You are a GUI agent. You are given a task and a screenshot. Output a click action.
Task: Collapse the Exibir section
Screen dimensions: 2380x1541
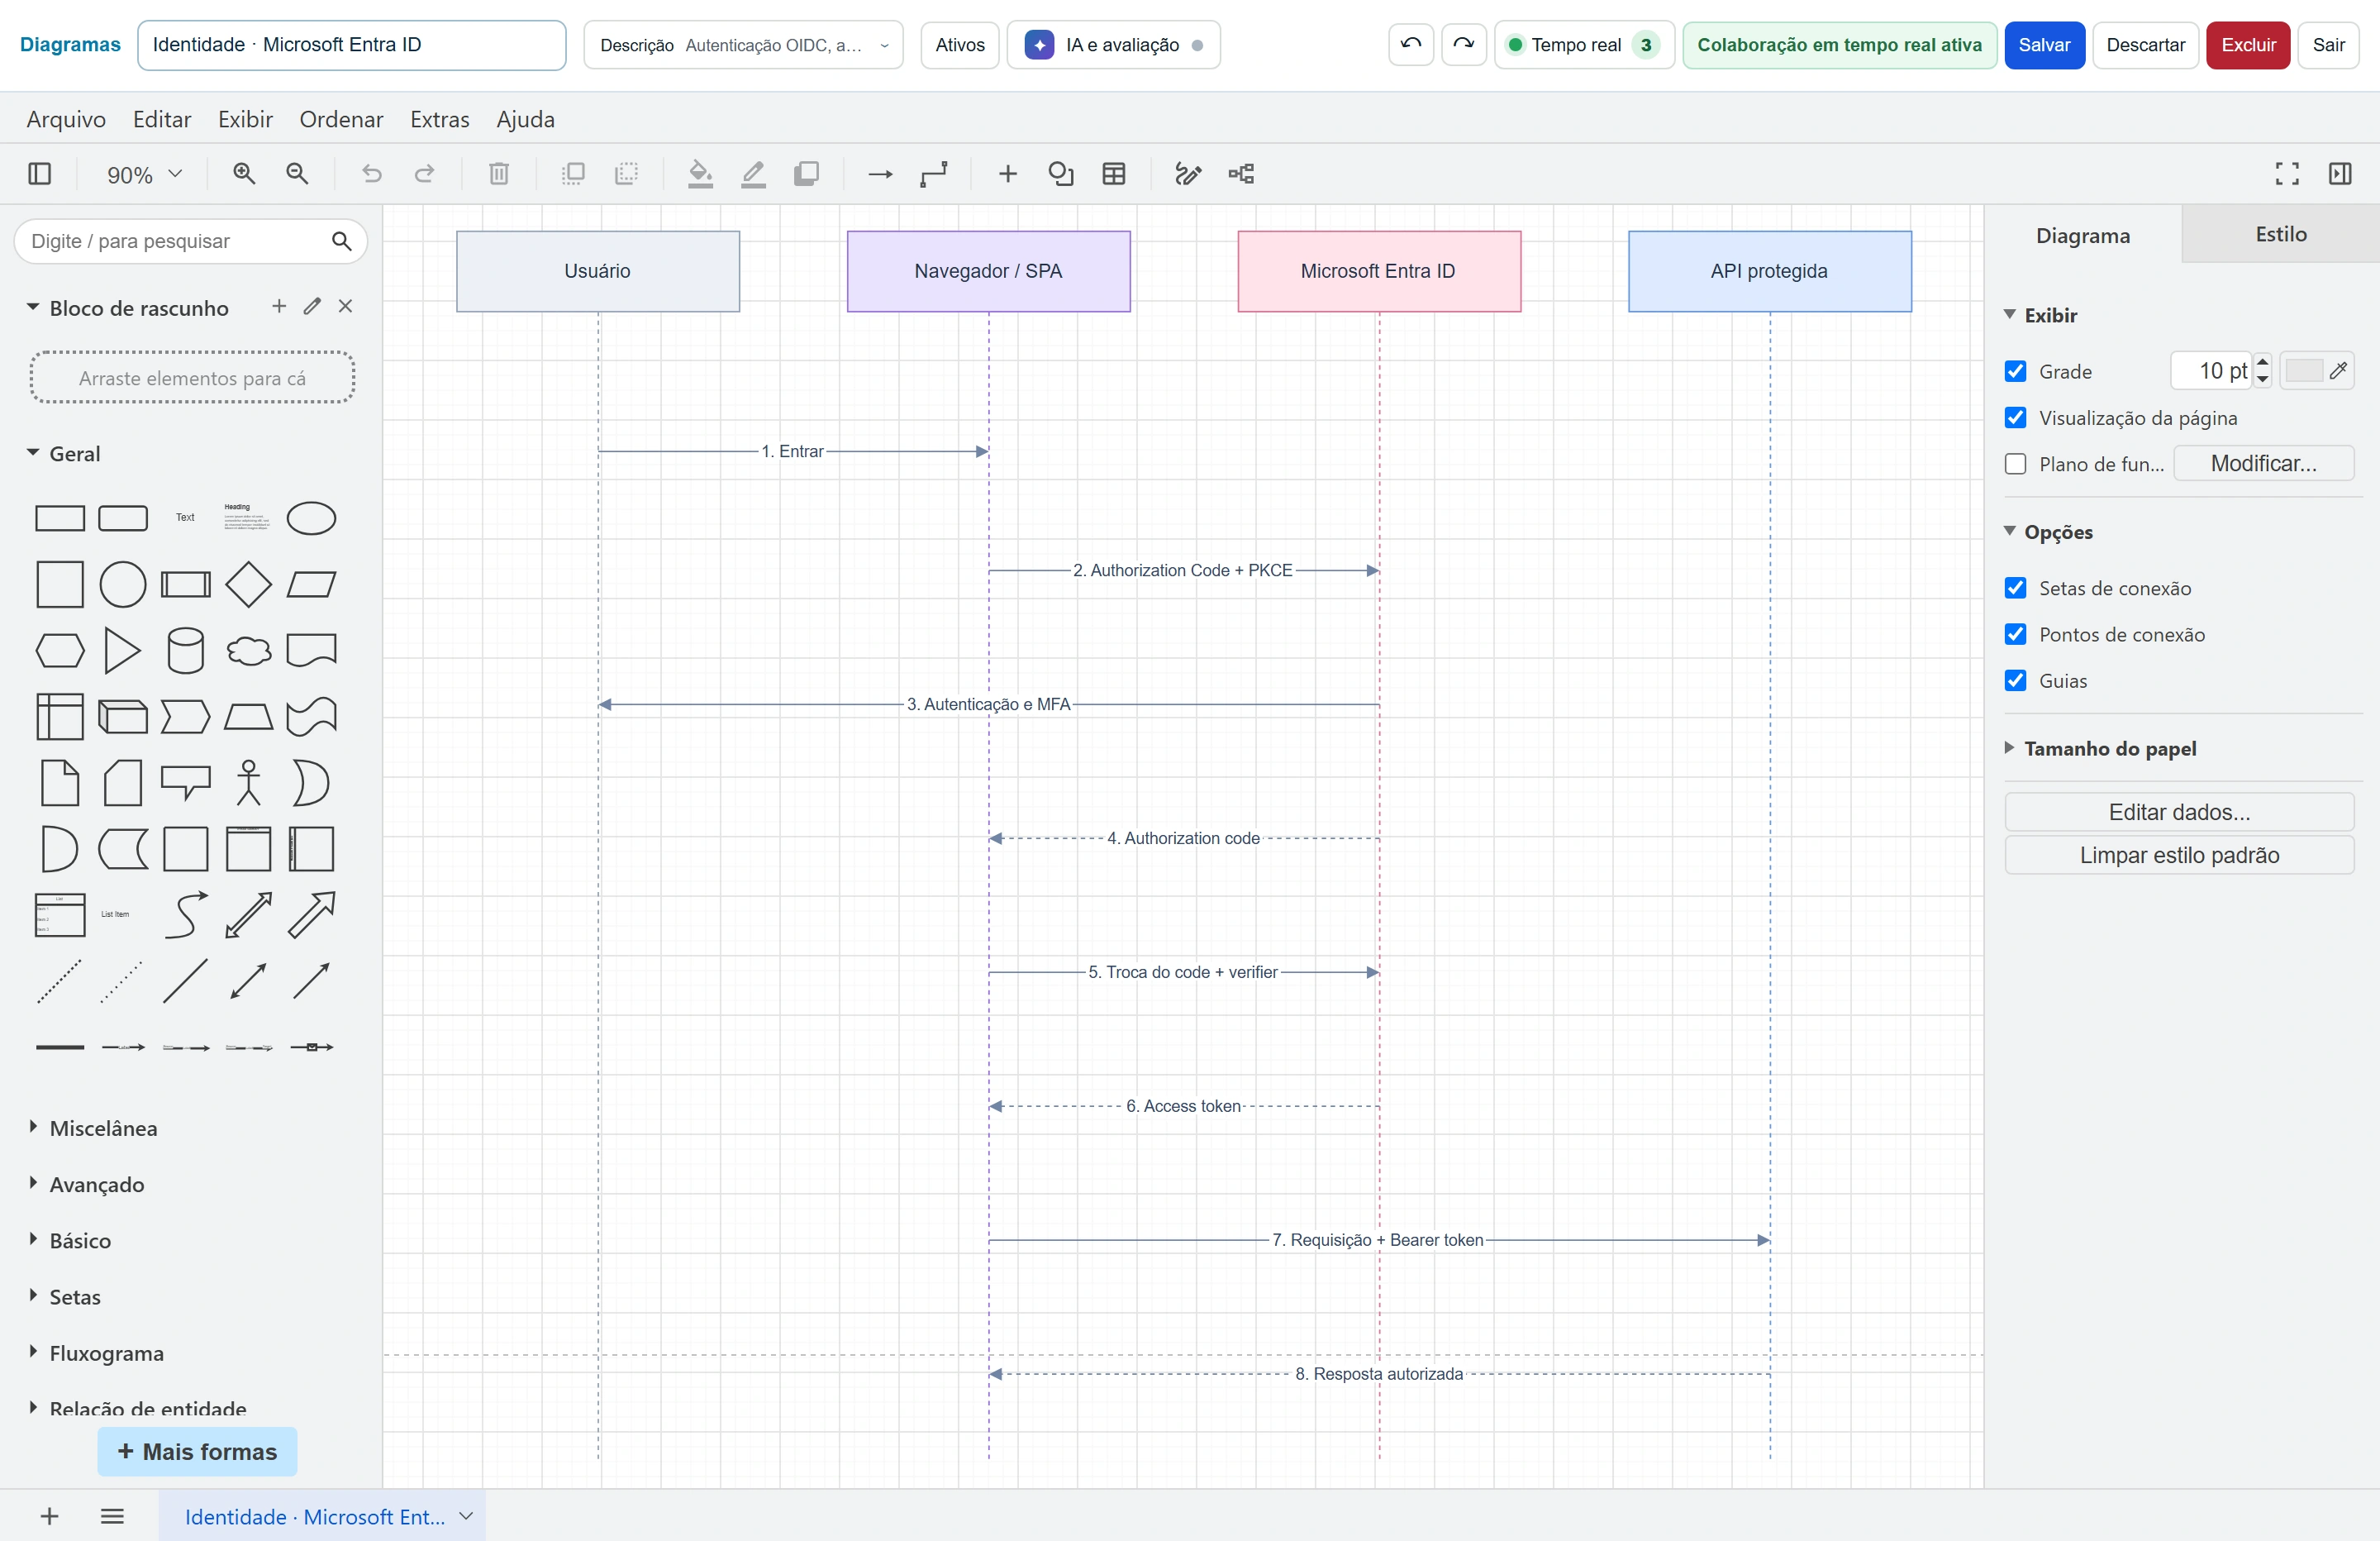tap(2010, 314)
